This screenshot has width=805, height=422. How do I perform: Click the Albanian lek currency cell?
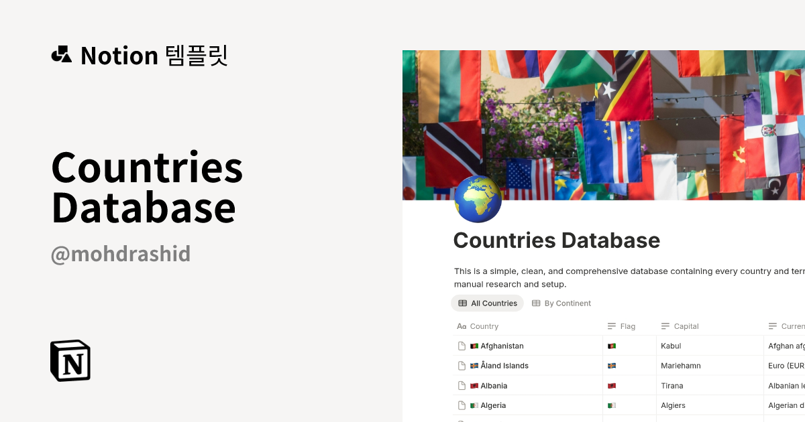click(x=784, y=386)
